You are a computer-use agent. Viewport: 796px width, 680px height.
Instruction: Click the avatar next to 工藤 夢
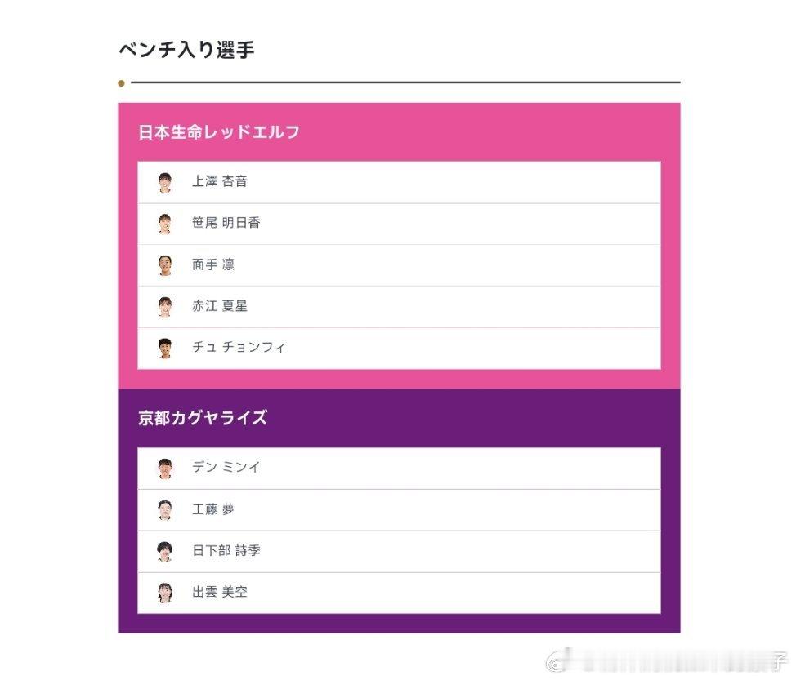coord(165,510)
